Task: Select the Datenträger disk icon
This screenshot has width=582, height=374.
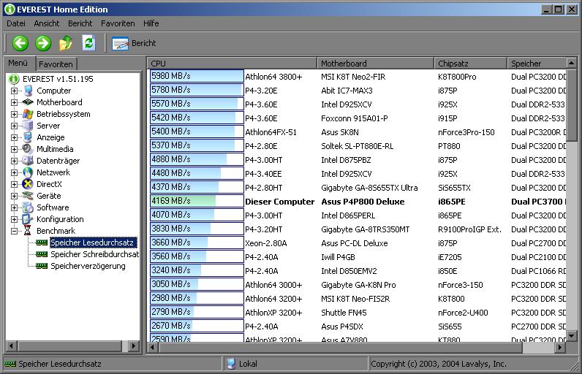Action: pos(28,161)
